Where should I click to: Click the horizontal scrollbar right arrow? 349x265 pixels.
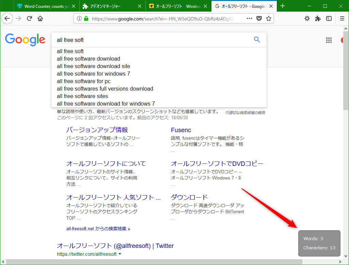[x=340, y=262]
